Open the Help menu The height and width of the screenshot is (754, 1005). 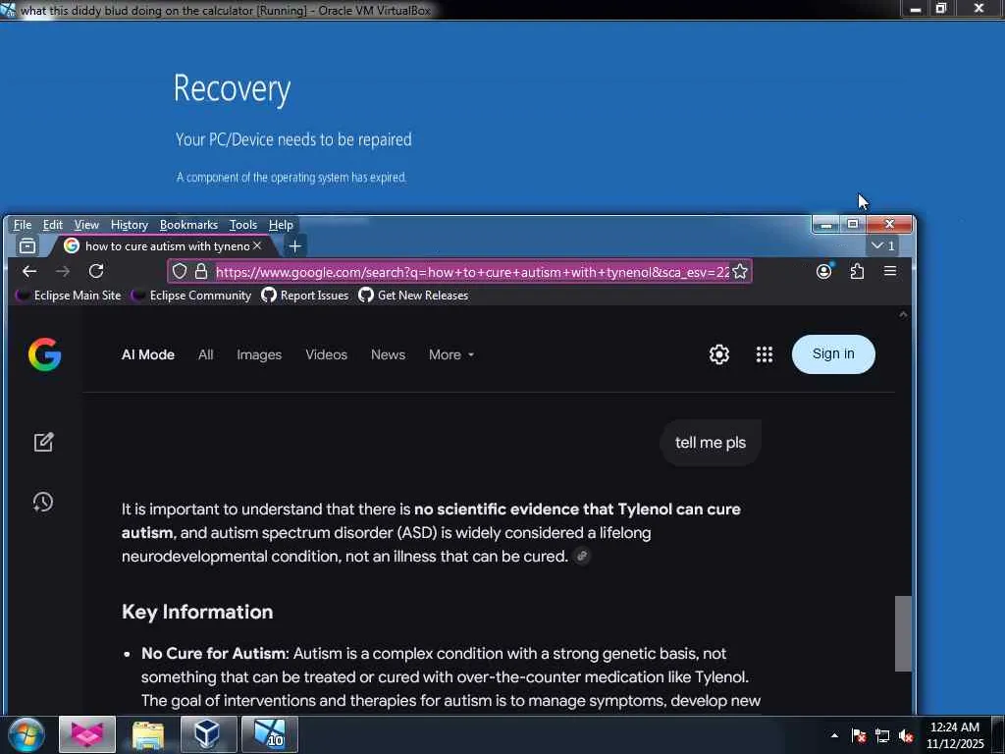tap(281, 225)
